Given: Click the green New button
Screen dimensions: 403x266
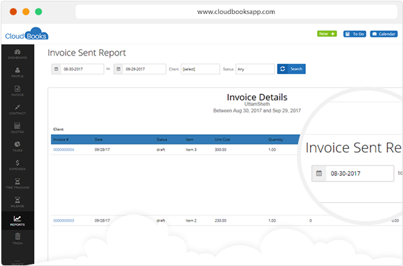Looking at the screenshot, I should [327, 34].
